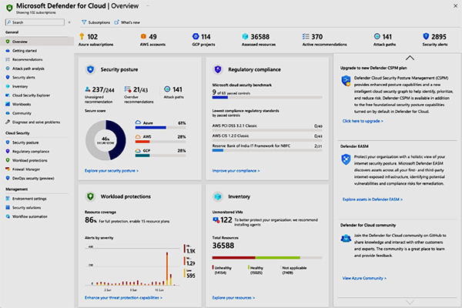The height and width of the screenshot is (308, 462).
Task: Click the Improve your compliance link
Action: click(x=236, y=171)
